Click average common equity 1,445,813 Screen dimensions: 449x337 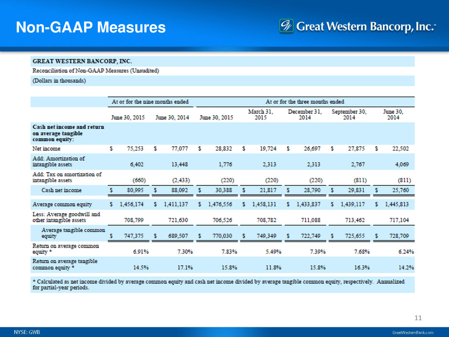click(x=397, y=205)
